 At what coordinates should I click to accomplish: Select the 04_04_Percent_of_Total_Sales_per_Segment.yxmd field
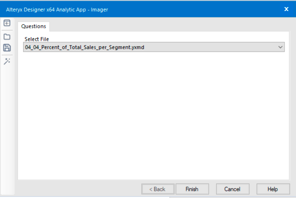(x=154, y=47)
